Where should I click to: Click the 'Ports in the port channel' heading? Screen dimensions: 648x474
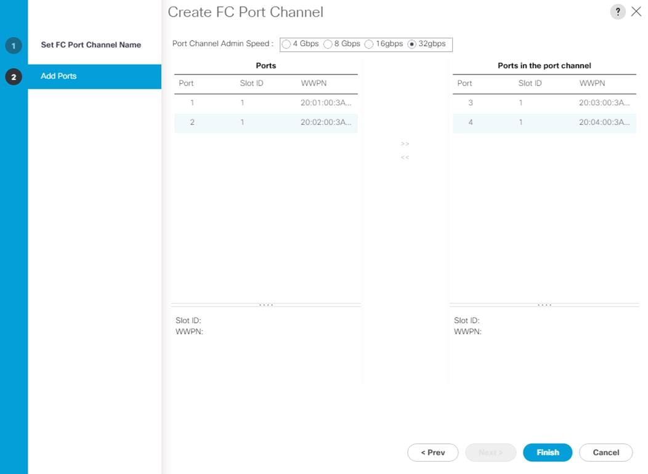(545, 66)
